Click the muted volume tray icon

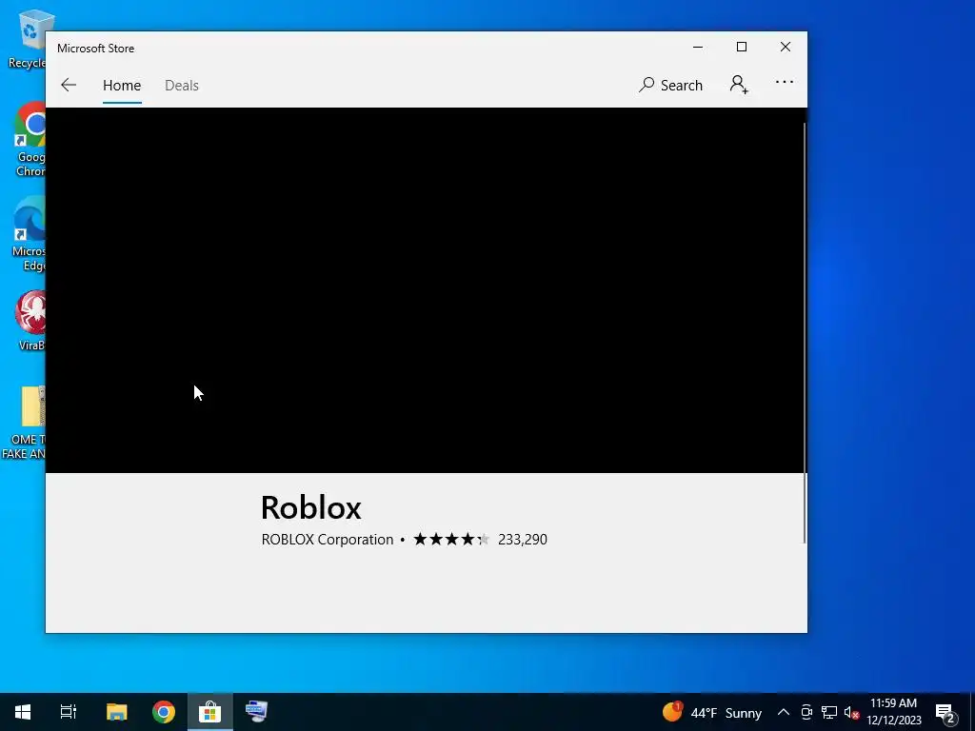coord(851,713)
